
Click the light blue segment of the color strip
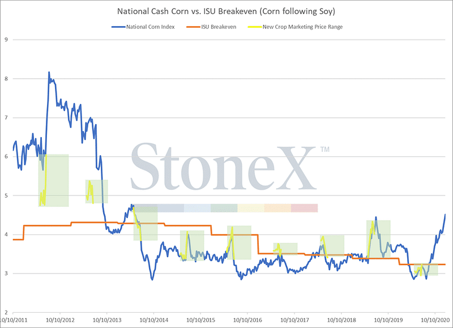197,208
